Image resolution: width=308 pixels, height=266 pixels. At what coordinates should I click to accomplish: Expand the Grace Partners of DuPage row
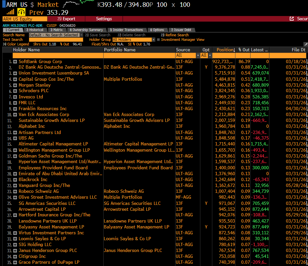point(15,262)
